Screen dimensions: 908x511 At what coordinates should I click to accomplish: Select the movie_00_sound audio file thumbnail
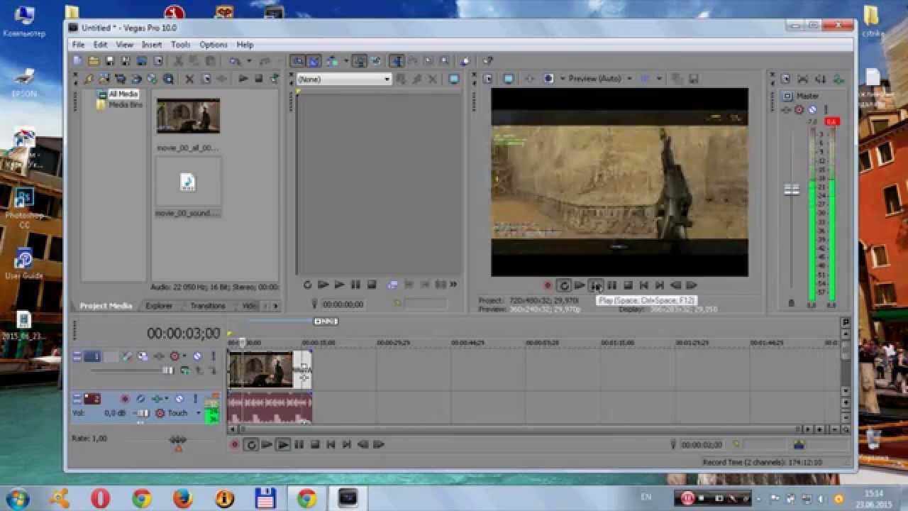pos(188,182)
